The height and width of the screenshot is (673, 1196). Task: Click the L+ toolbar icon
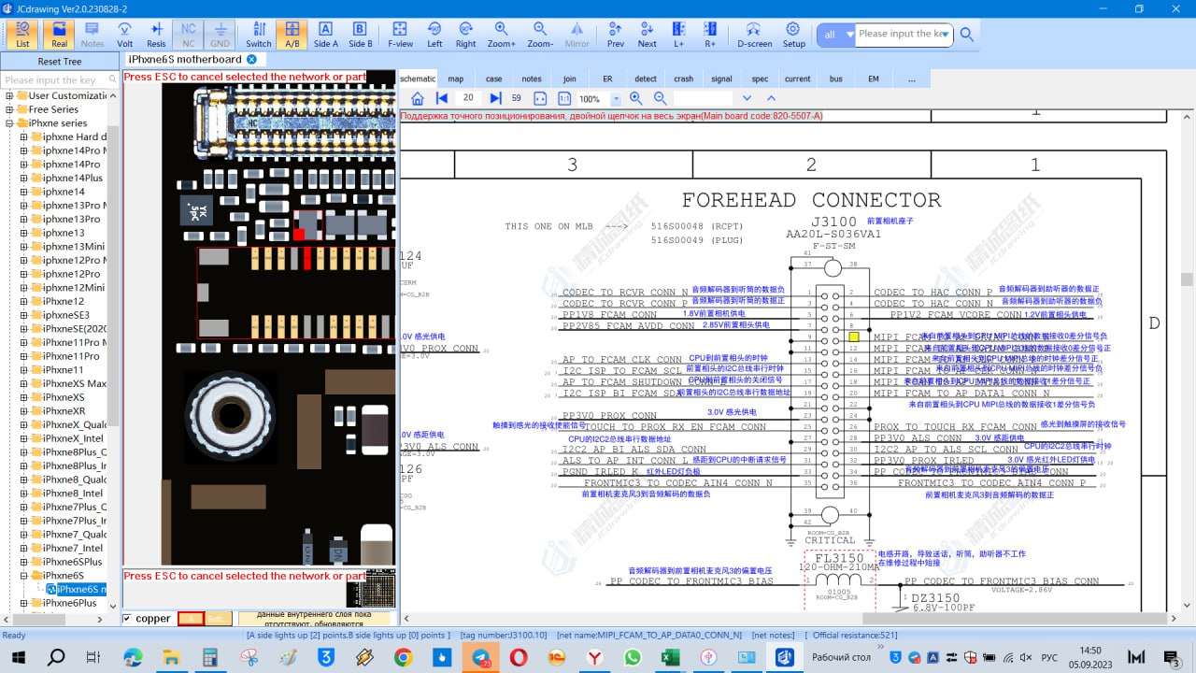pos(679,35)
